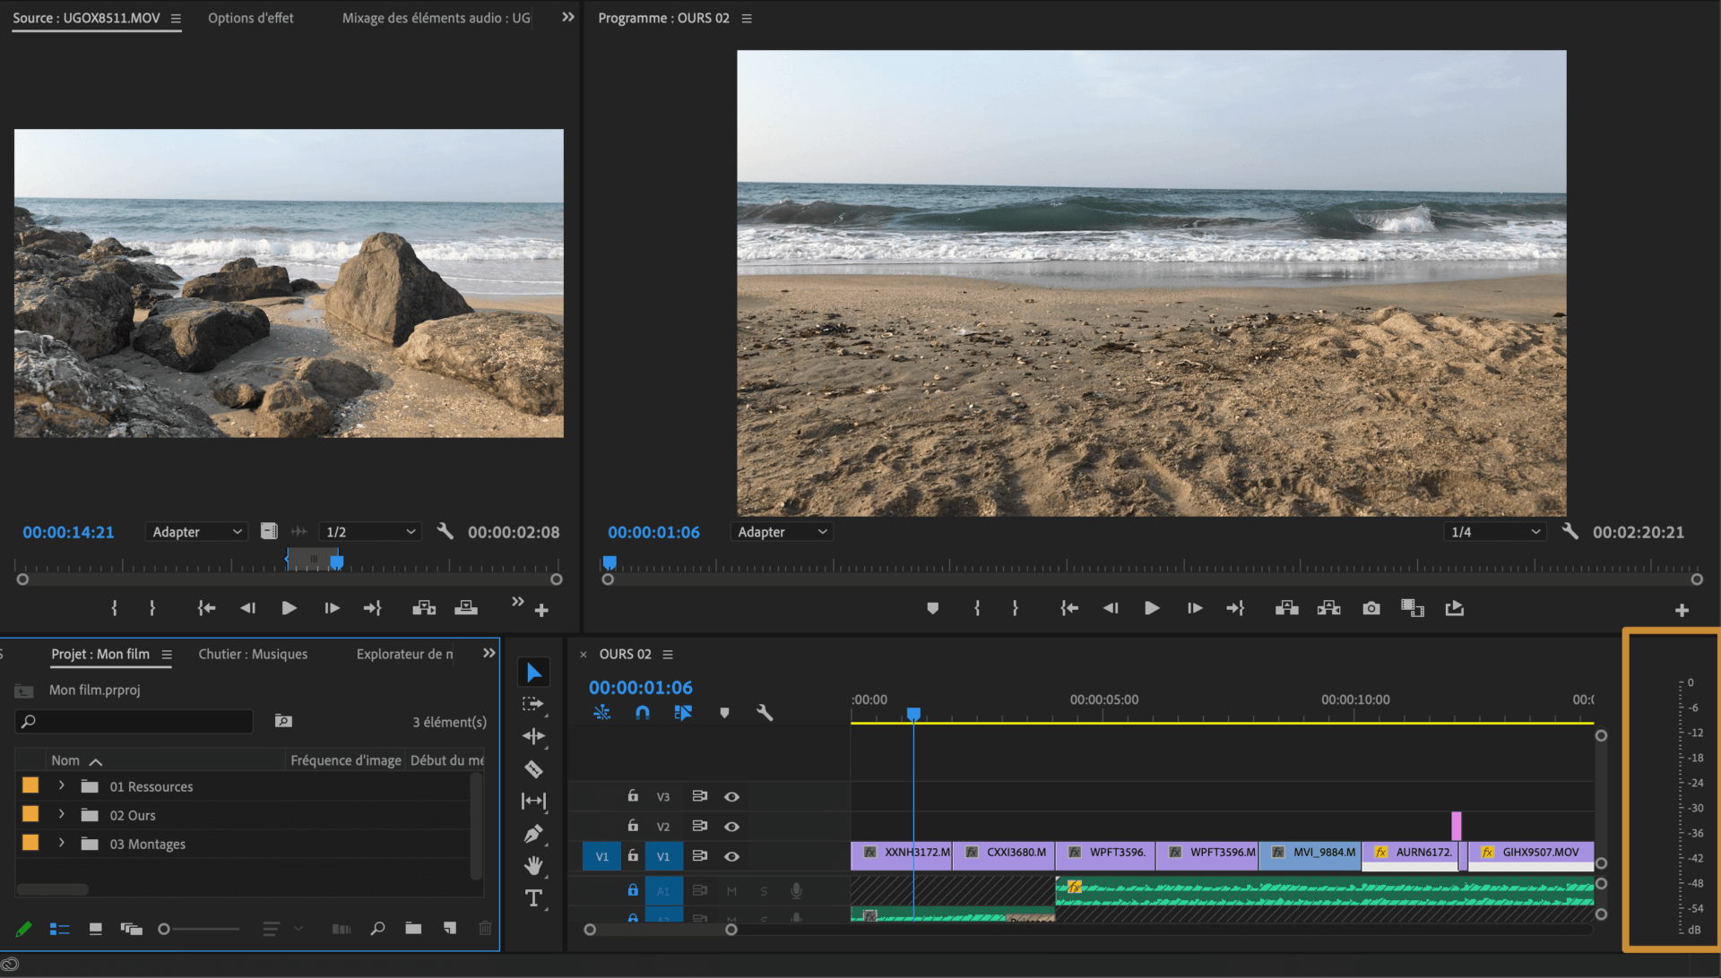Screen dimensions: 1721x978
Task: Select the Razor tool
Action: point(533,768)
